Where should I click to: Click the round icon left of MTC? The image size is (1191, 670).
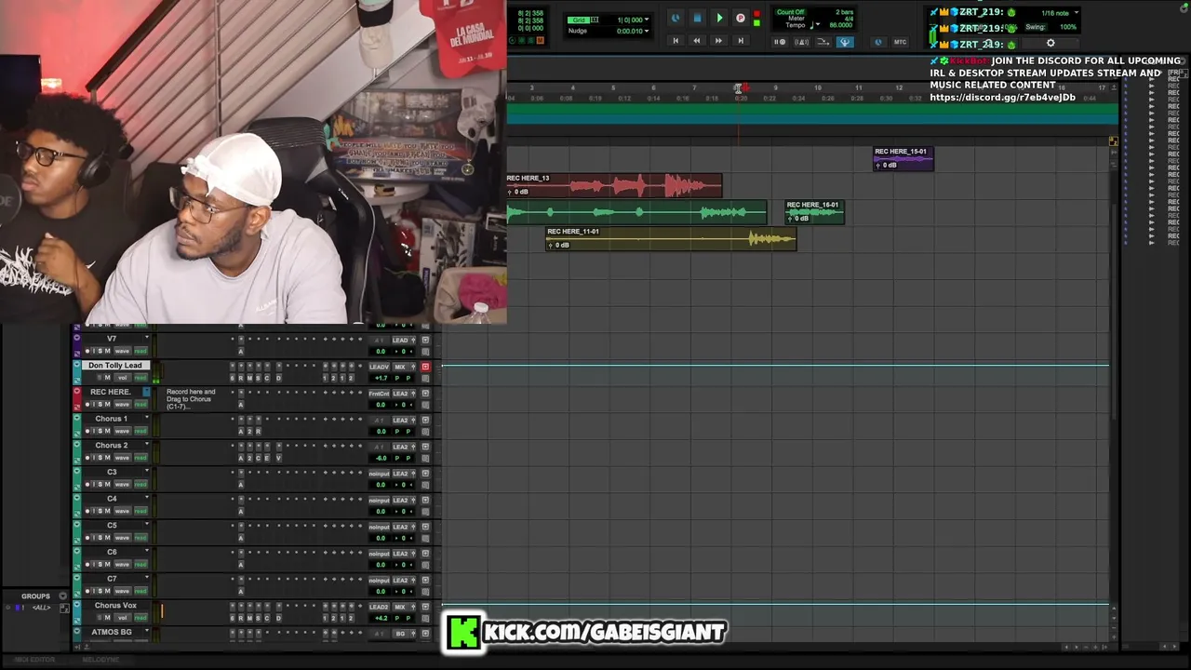coord(878,42)
